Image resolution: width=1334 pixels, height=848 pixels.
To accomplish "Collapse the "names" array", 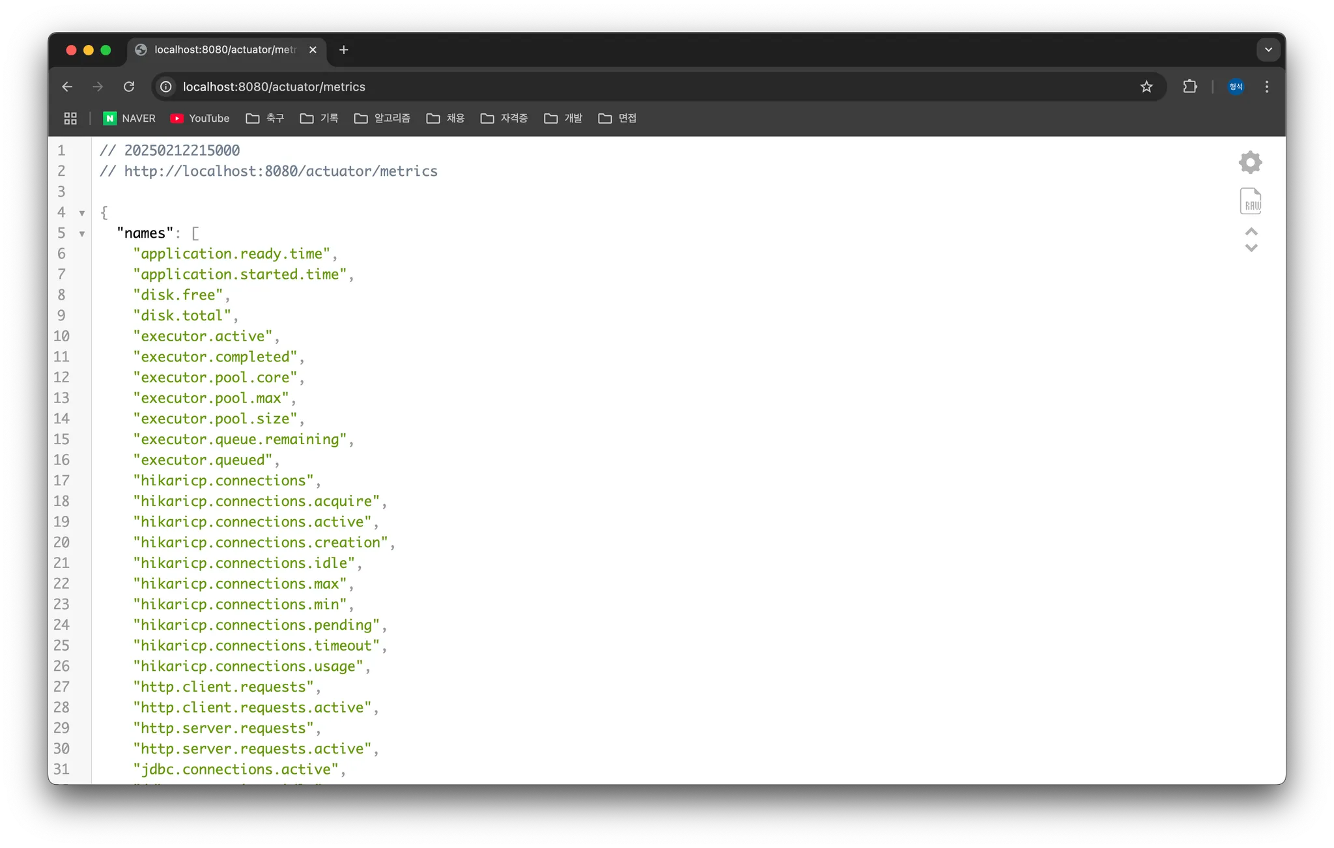I will tap(82, 234).
